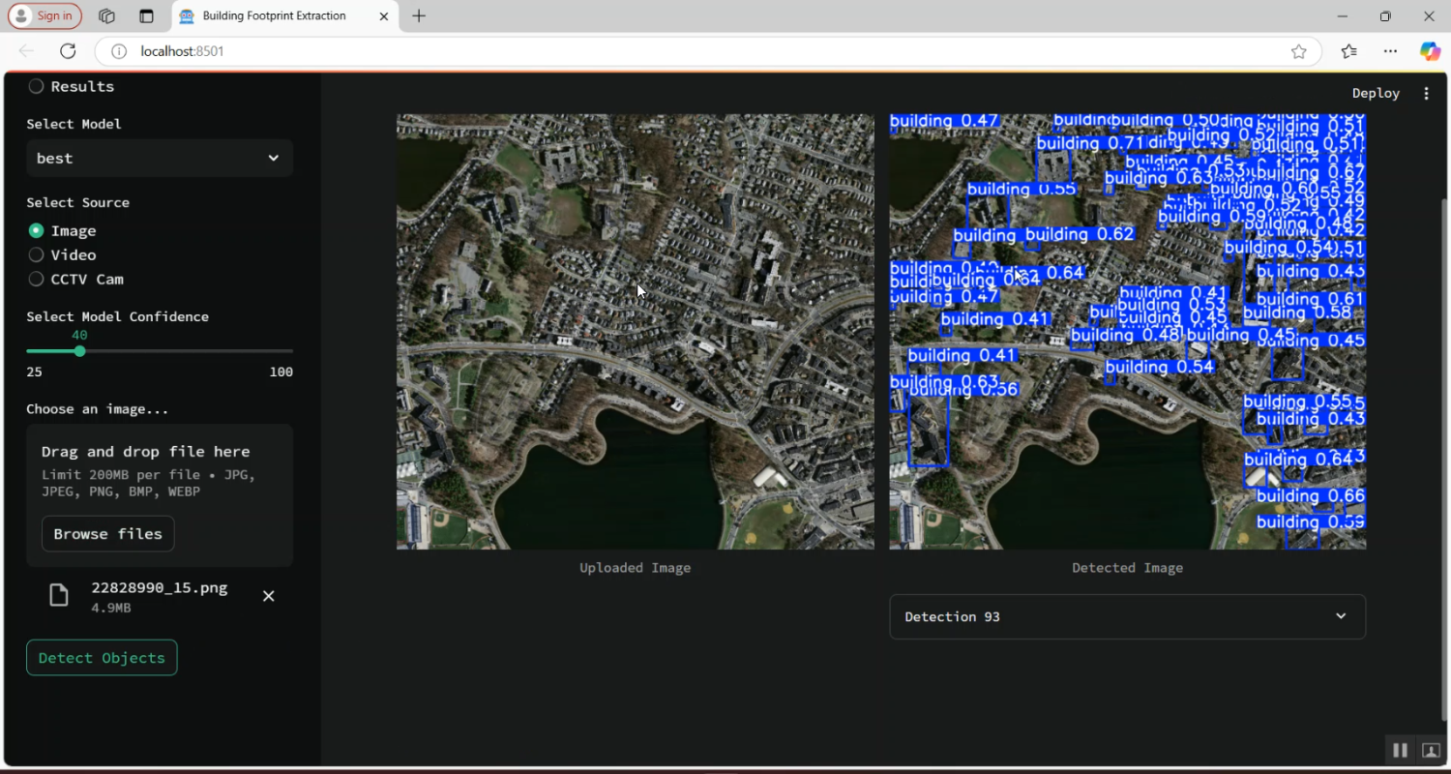Expand the Detection 93 section
This screenshot has width=1451, height=774.
coord(1127,616)
